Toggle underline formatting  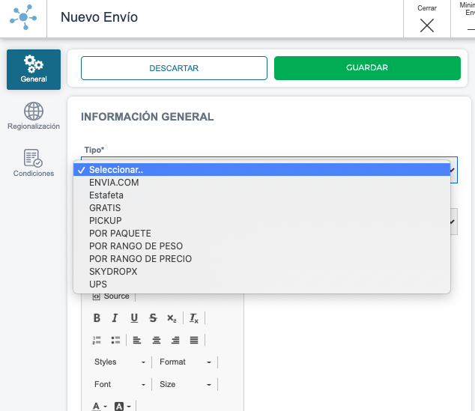[x=134, y=318]
